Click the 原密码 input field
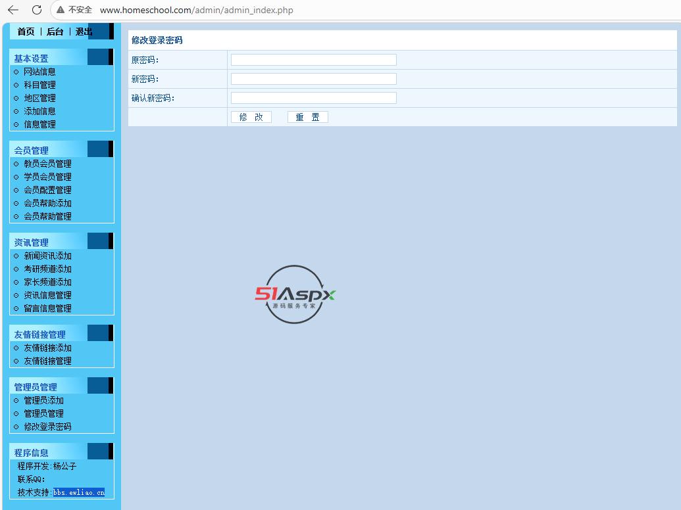Image resolution: width=681 pixels, height=510 pixels. (x=314, y=60)
